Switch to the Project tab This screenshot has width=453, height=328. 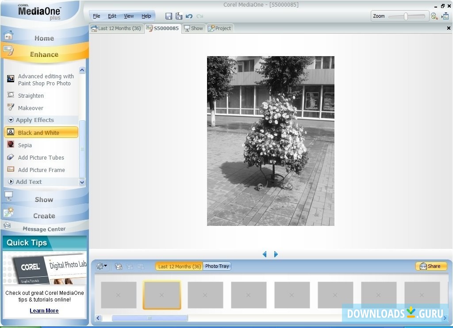tap(220, 28)
